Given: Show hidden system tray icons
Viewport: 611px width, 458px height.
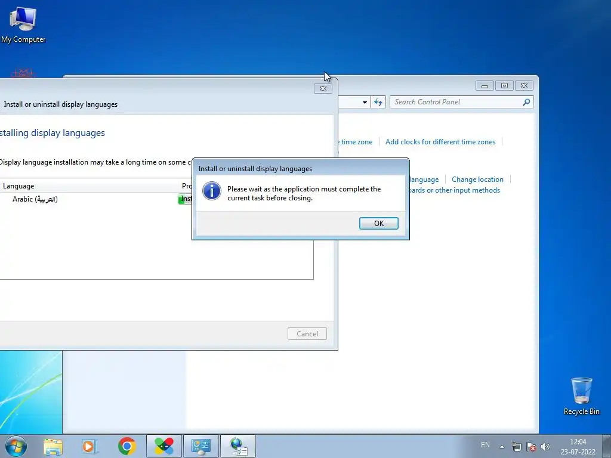Looking at the screenshot, I should pos(502,447).
